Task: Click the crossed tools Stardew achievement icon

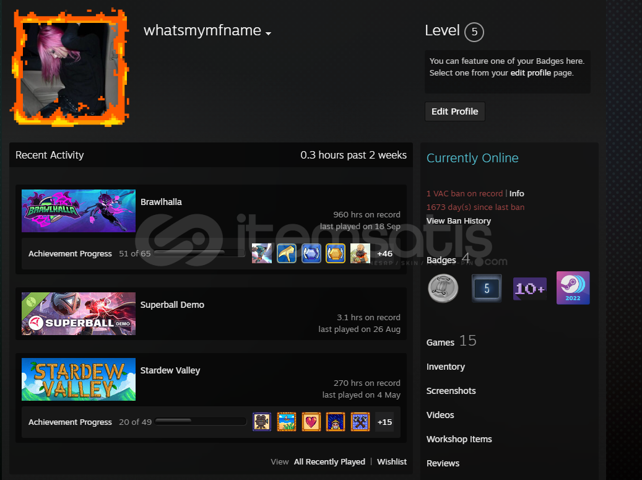Action: 360,422
